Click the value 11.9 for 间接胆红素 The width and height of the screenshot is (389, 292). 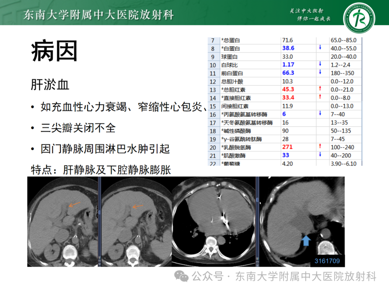point(287,106)
